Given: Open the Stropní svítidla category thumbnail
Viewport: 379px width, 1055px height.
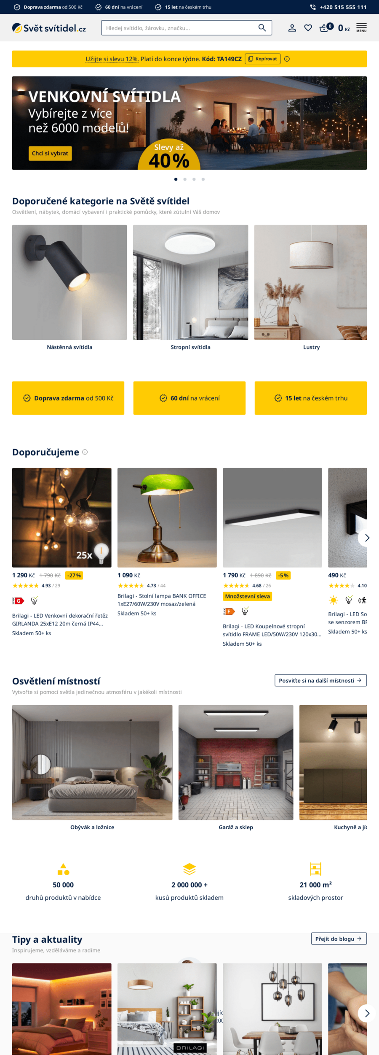Looking at the screenshot, I should [x=190, y=282].
